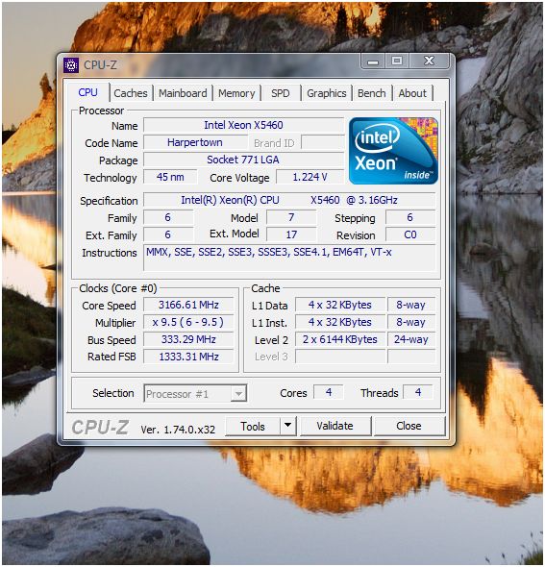Image resolution: width=545 pixels, height=567 pixels.
Task: Open the Caches tab
Action: tap(131, 93)
